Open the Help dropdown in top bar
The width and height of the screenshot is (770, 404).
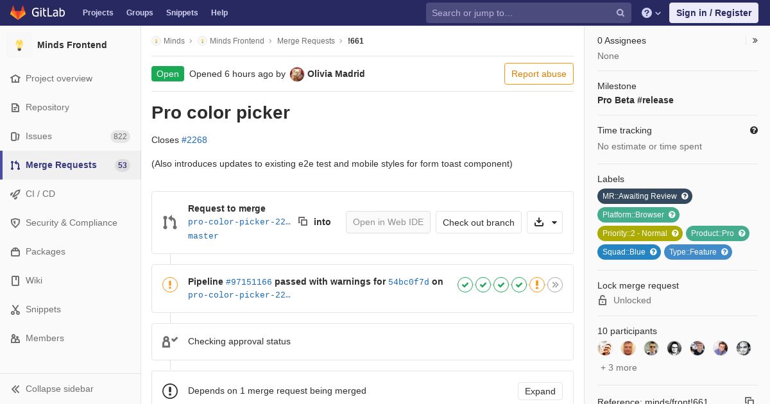click(651, 13)
